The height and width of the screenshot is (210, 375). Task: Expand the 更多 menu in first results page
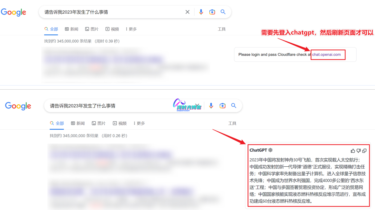131,29
